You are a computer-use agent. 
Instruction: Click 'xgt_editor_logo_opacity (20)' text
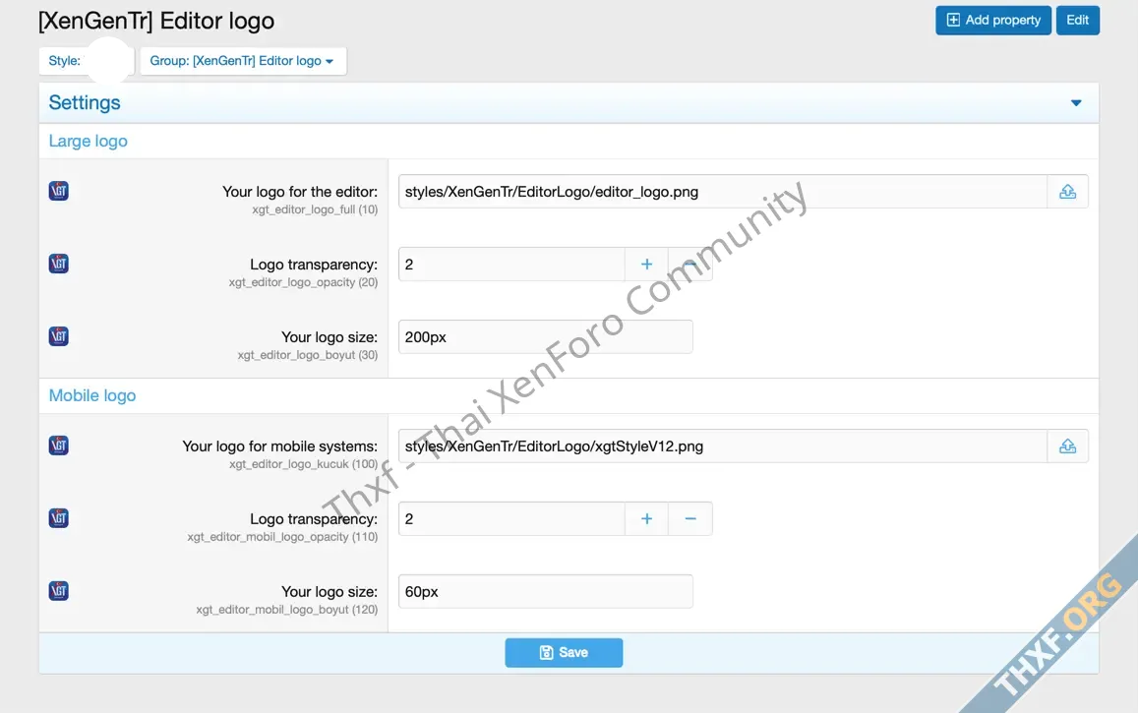tap(303, 282)
